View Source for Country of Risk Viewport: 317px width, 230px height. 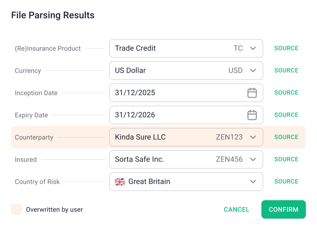(286, 181)
